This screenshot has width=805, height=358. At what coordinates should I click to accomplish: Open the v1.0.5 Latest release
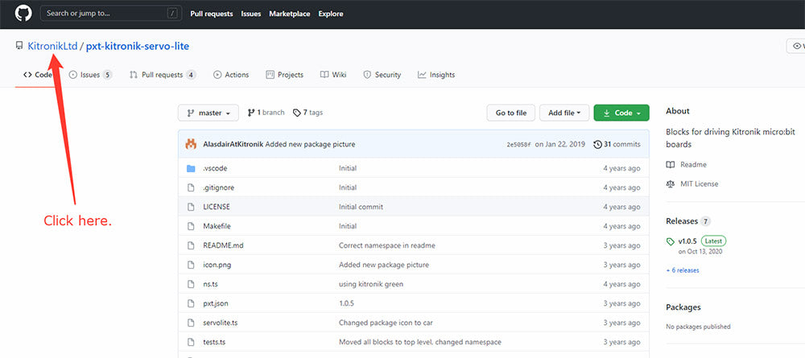[702, 241]
